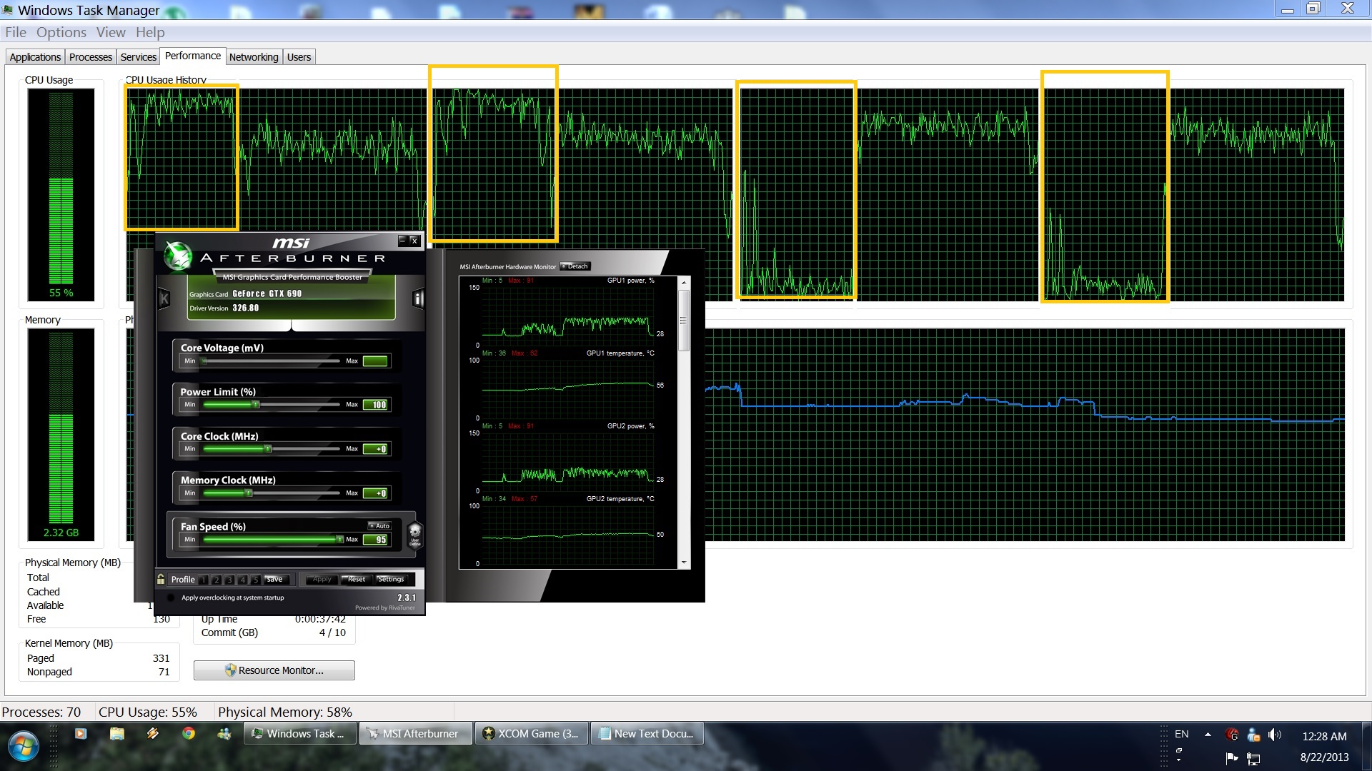Switch to the Processes tab

[90, 57]
